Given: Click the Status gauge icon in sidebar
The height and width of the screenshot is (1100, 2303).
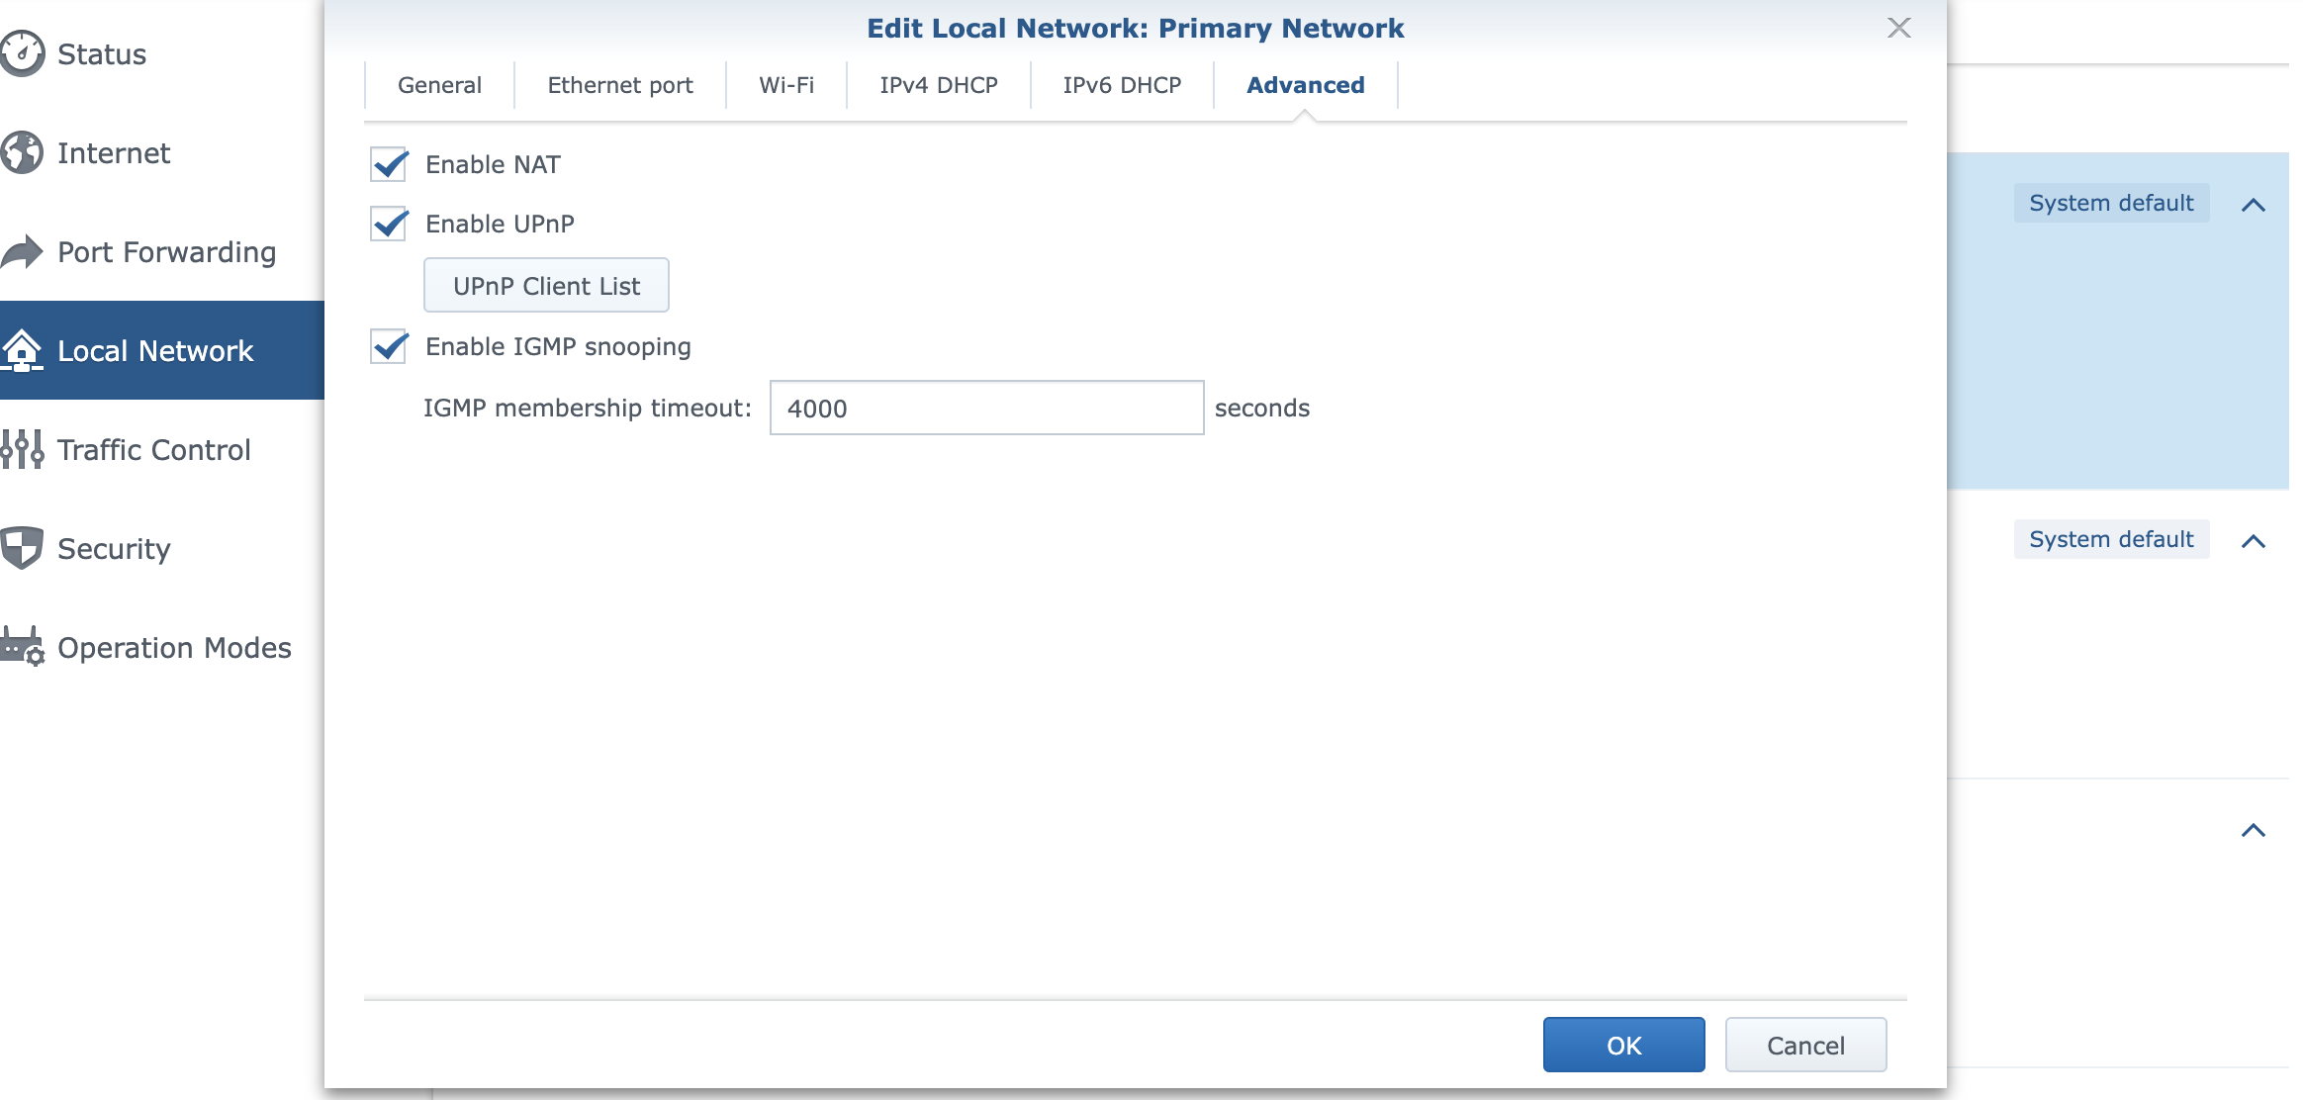Looking at the screenshot, I should coord(22,53).
